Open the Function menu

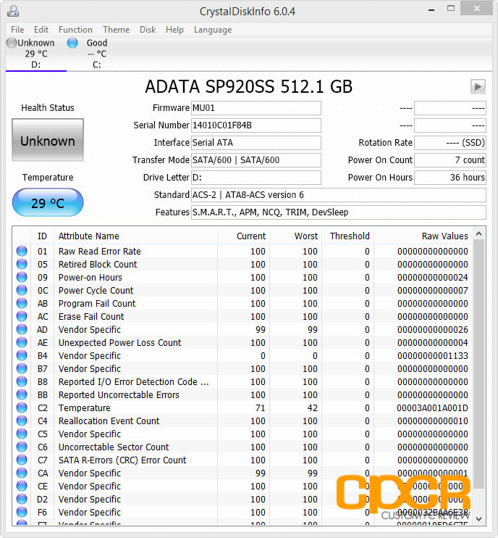click(75, 30)
